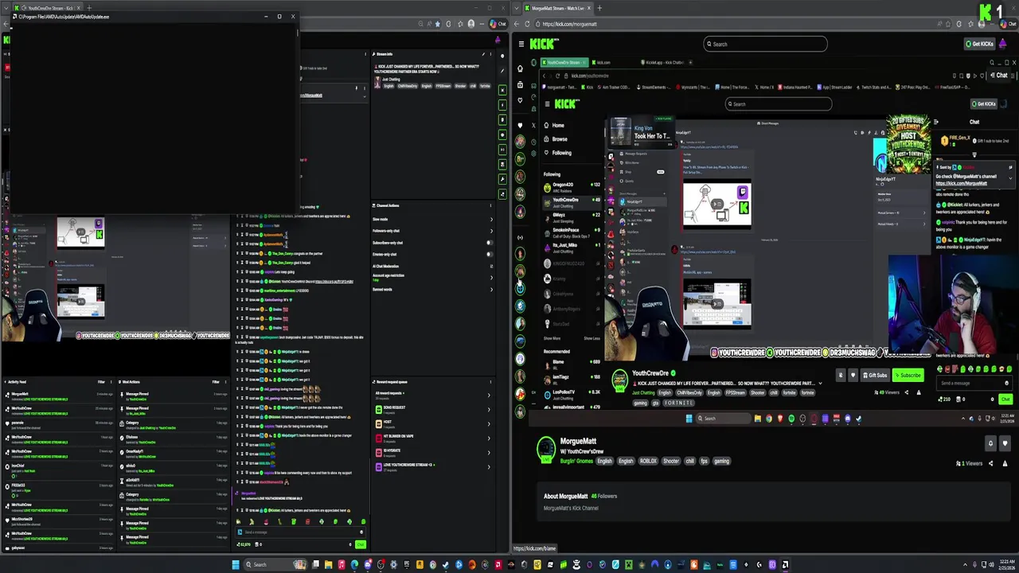Open Browse icon in Kick's collapsed sidebar
The height and width of the screenshot is (573, 1019).
coord(520,84)
